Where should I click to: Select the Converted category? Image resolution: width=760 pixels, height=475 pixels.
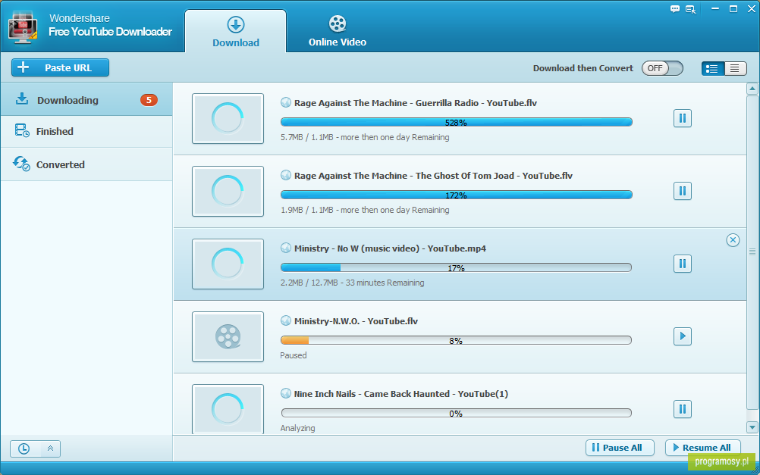point(86,164)
